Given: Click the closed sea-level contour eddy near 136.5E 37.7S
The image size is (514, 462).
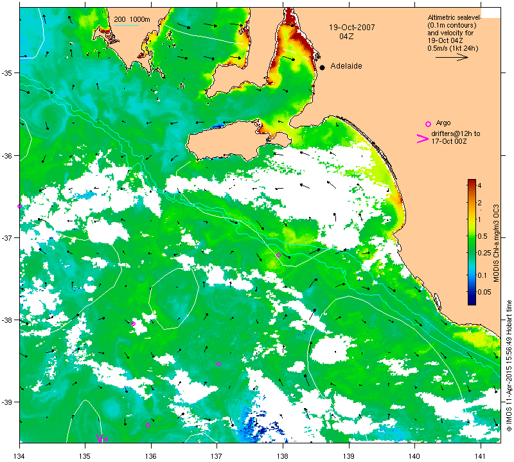Looking at the screenshot, I should [173, 298].
